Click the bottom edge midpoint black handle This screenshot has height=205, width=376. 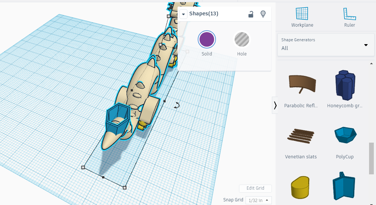pos(103,177)
